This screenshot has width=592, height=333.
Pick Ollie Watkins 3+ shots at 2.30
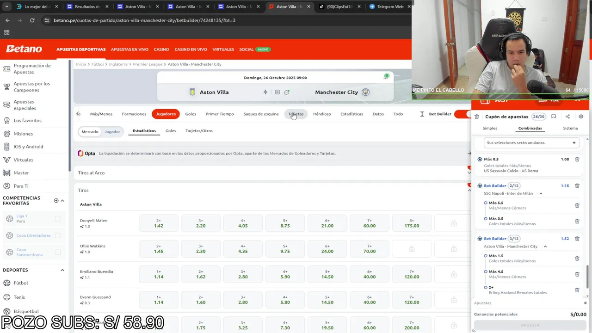201,249
